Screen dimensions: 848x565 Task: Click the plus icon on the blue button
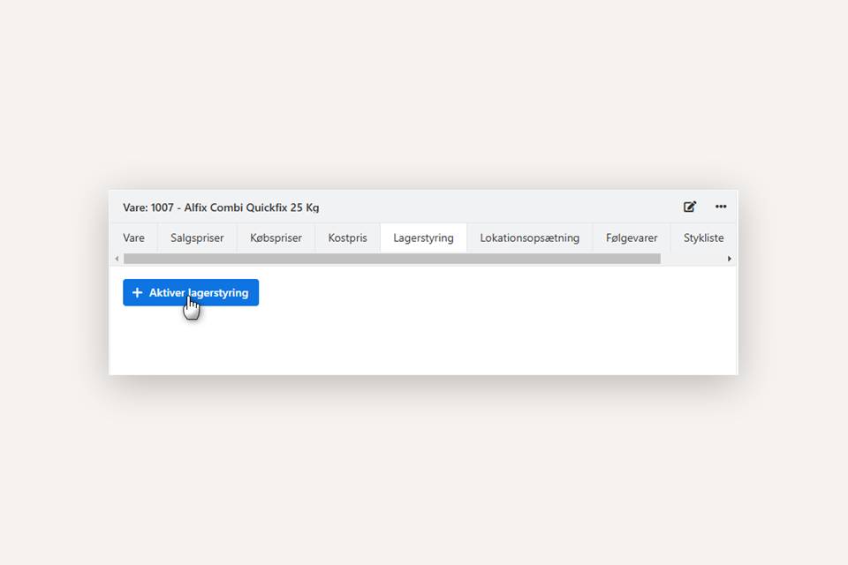[137, 293]
